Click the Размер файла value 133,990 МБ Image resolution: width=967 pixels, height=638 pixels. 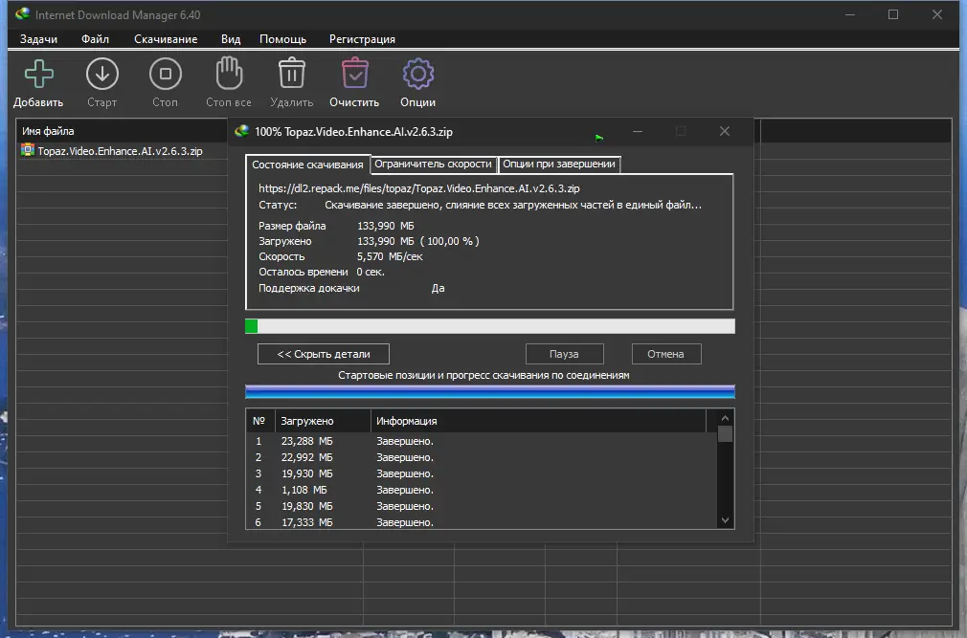pos(386,226)
